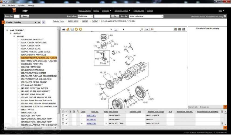Collapse the 4AB DX40M-C tree node

[7, 30]
